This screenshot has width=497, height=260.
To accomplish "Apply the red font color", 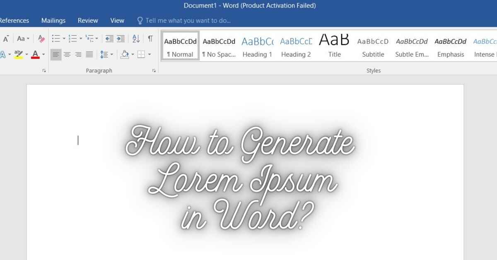I will click(35, 54).
